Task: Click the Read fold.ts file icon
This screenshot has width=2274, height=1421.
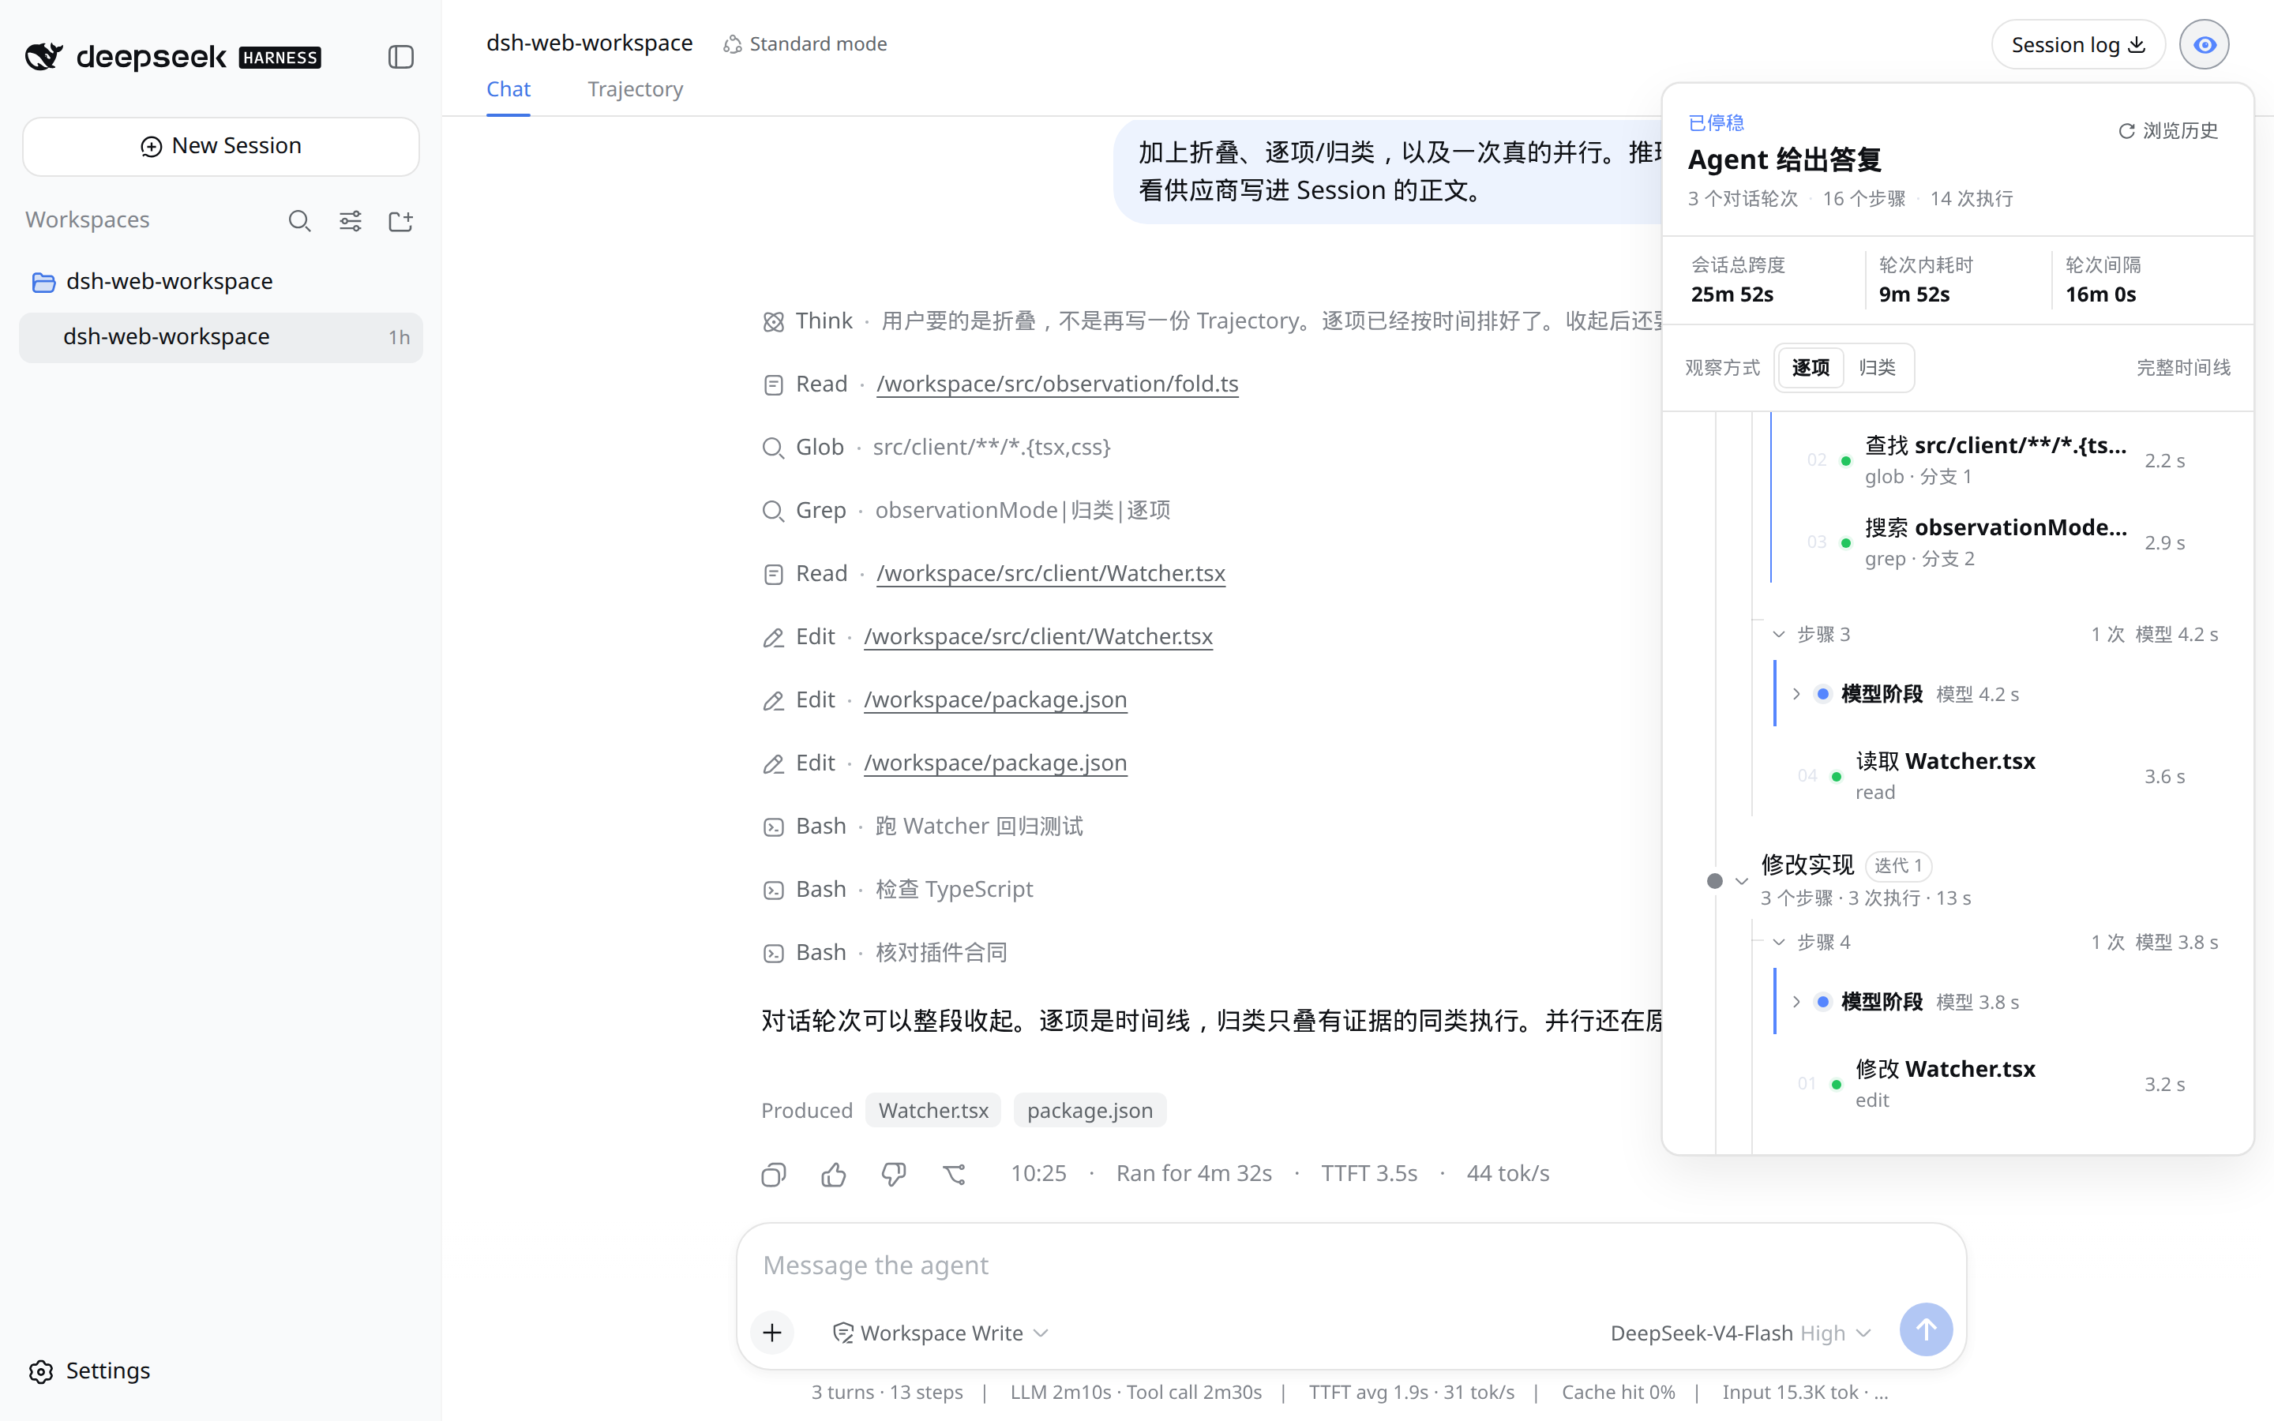Action: click(x=773, y=385)
